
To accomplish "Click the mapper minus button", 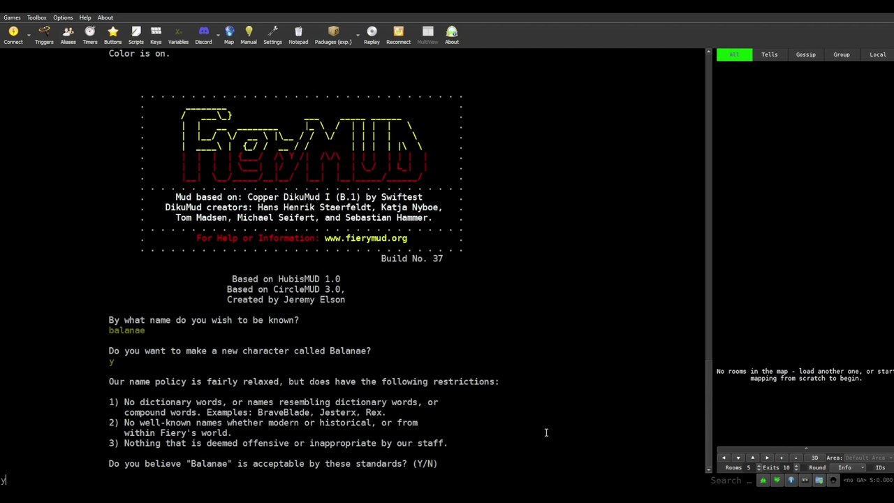I will click(796, 458).
